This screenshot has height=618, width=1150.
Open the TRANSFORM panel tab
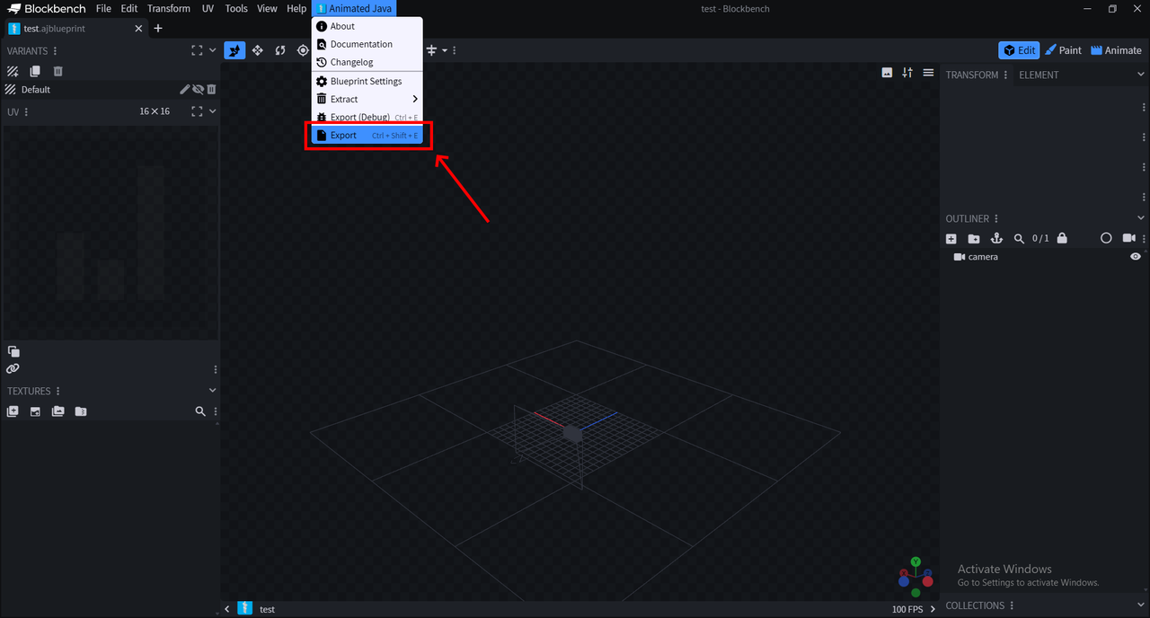(971, 75)
